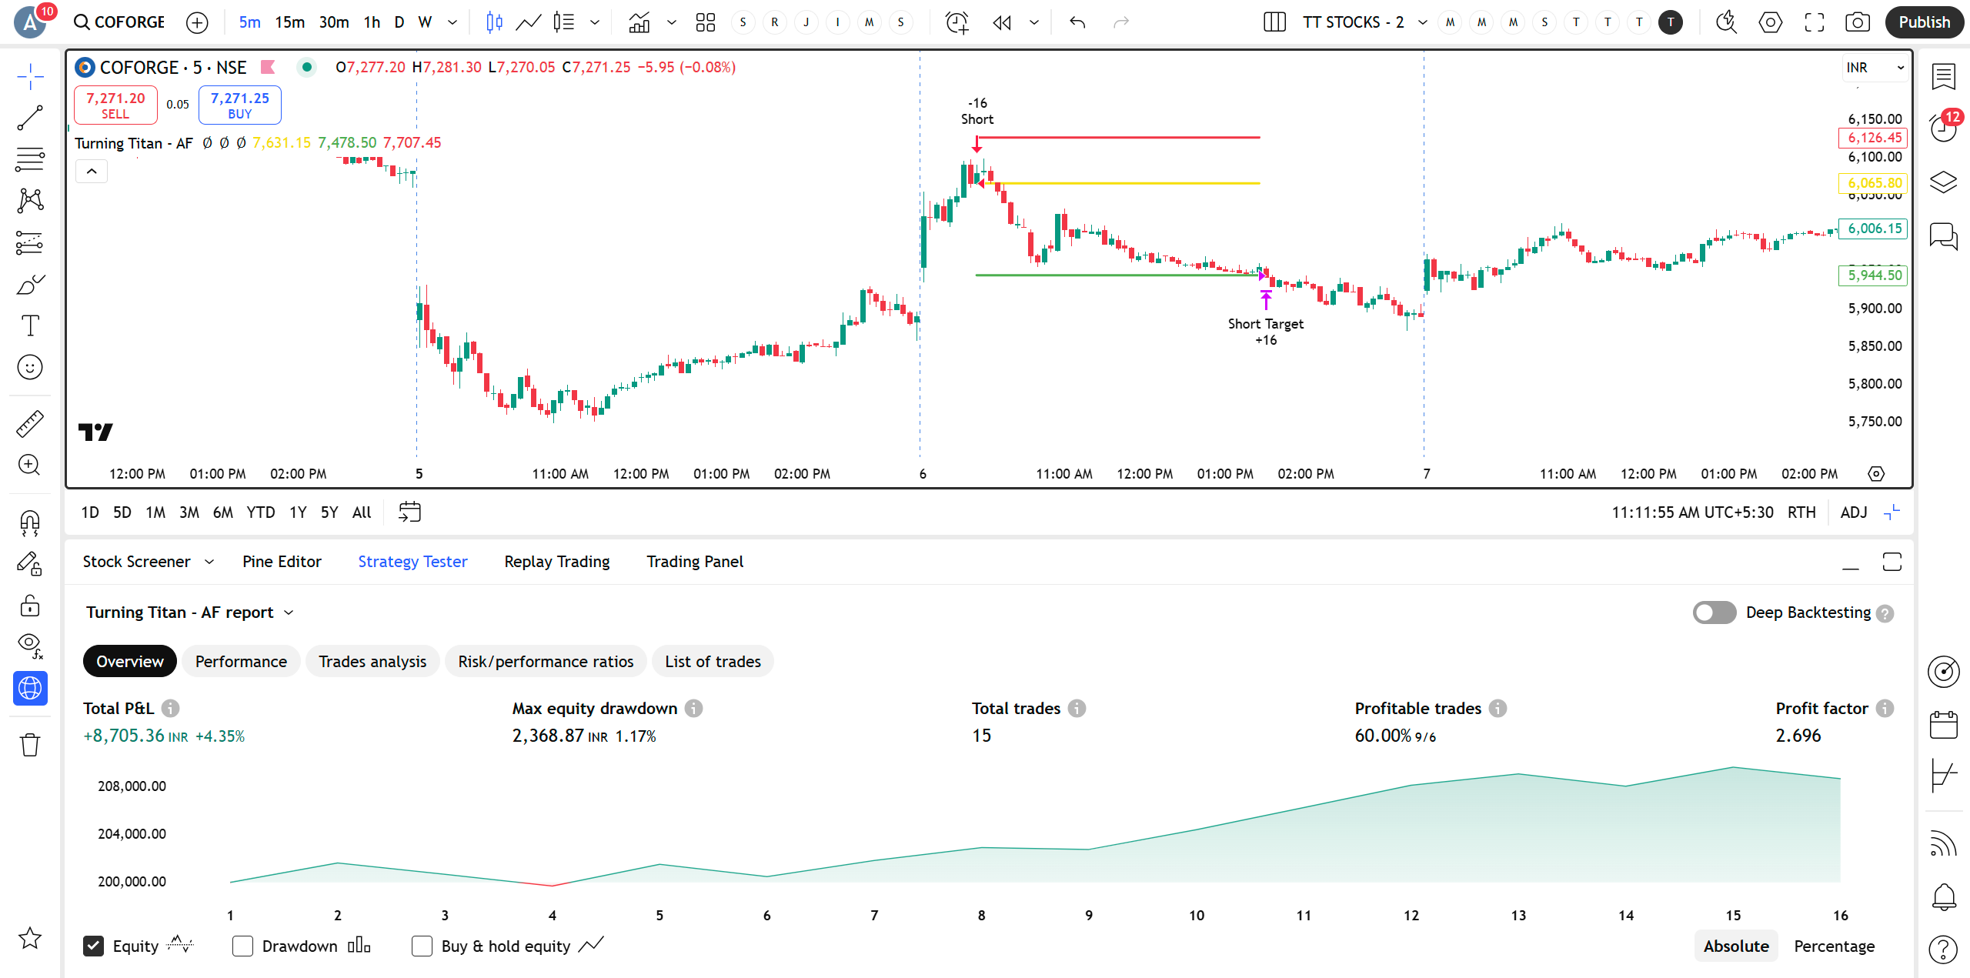Screen dimensions: 1970x978
Task: Open quick search lightning icon
Action: tap(1726, 22)
